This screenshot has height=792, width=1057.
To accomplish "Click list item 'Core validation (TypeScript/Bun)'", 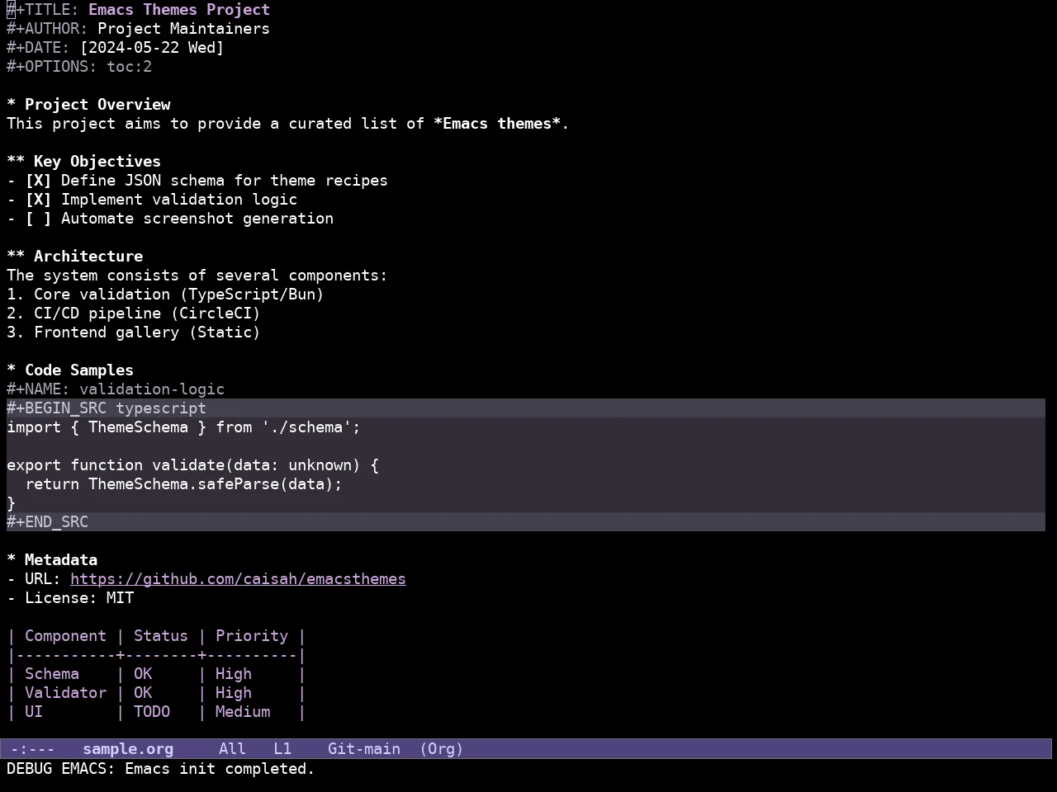I will pyautogui.click(x=179, y=295).
